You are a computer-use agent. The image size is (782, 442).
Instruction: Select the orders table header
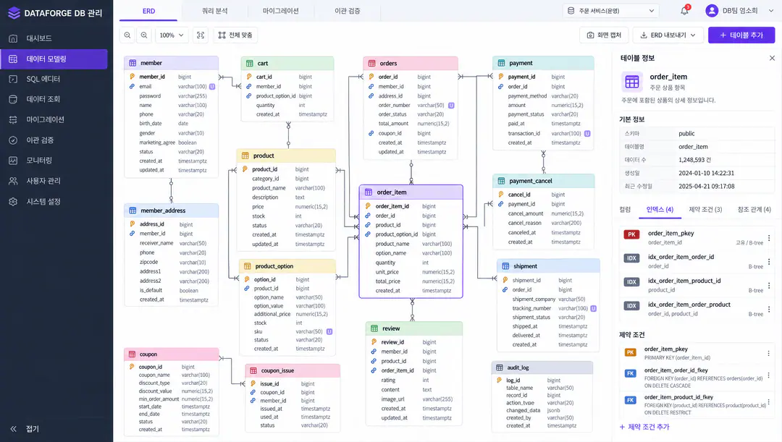[411, 63]
